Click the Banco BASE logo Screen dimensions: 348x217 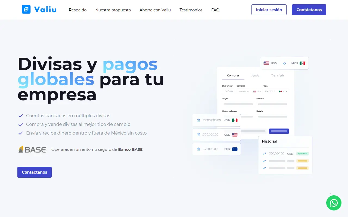tap(32, 149)
